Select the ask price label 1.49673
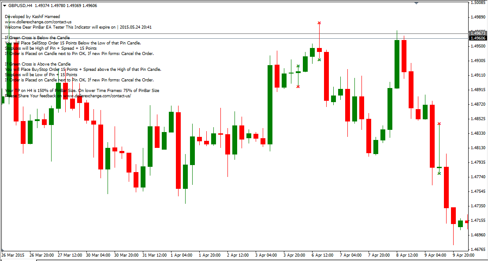The image size is (488, 261). coord(477,32)
